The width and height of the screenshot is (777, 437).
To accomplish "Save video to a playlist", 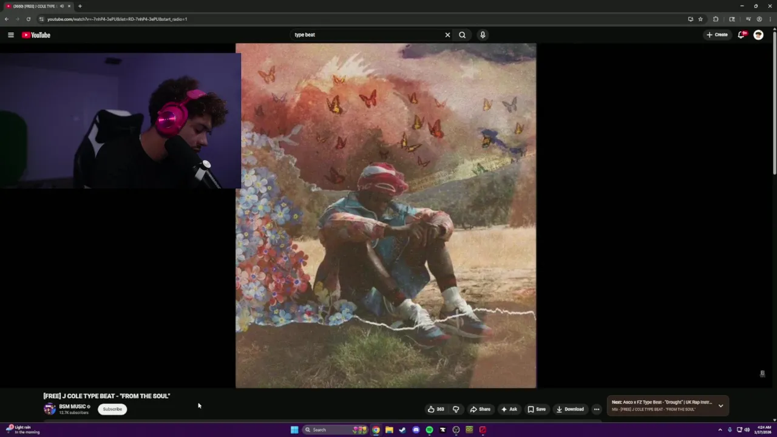I will pos(537,409).
